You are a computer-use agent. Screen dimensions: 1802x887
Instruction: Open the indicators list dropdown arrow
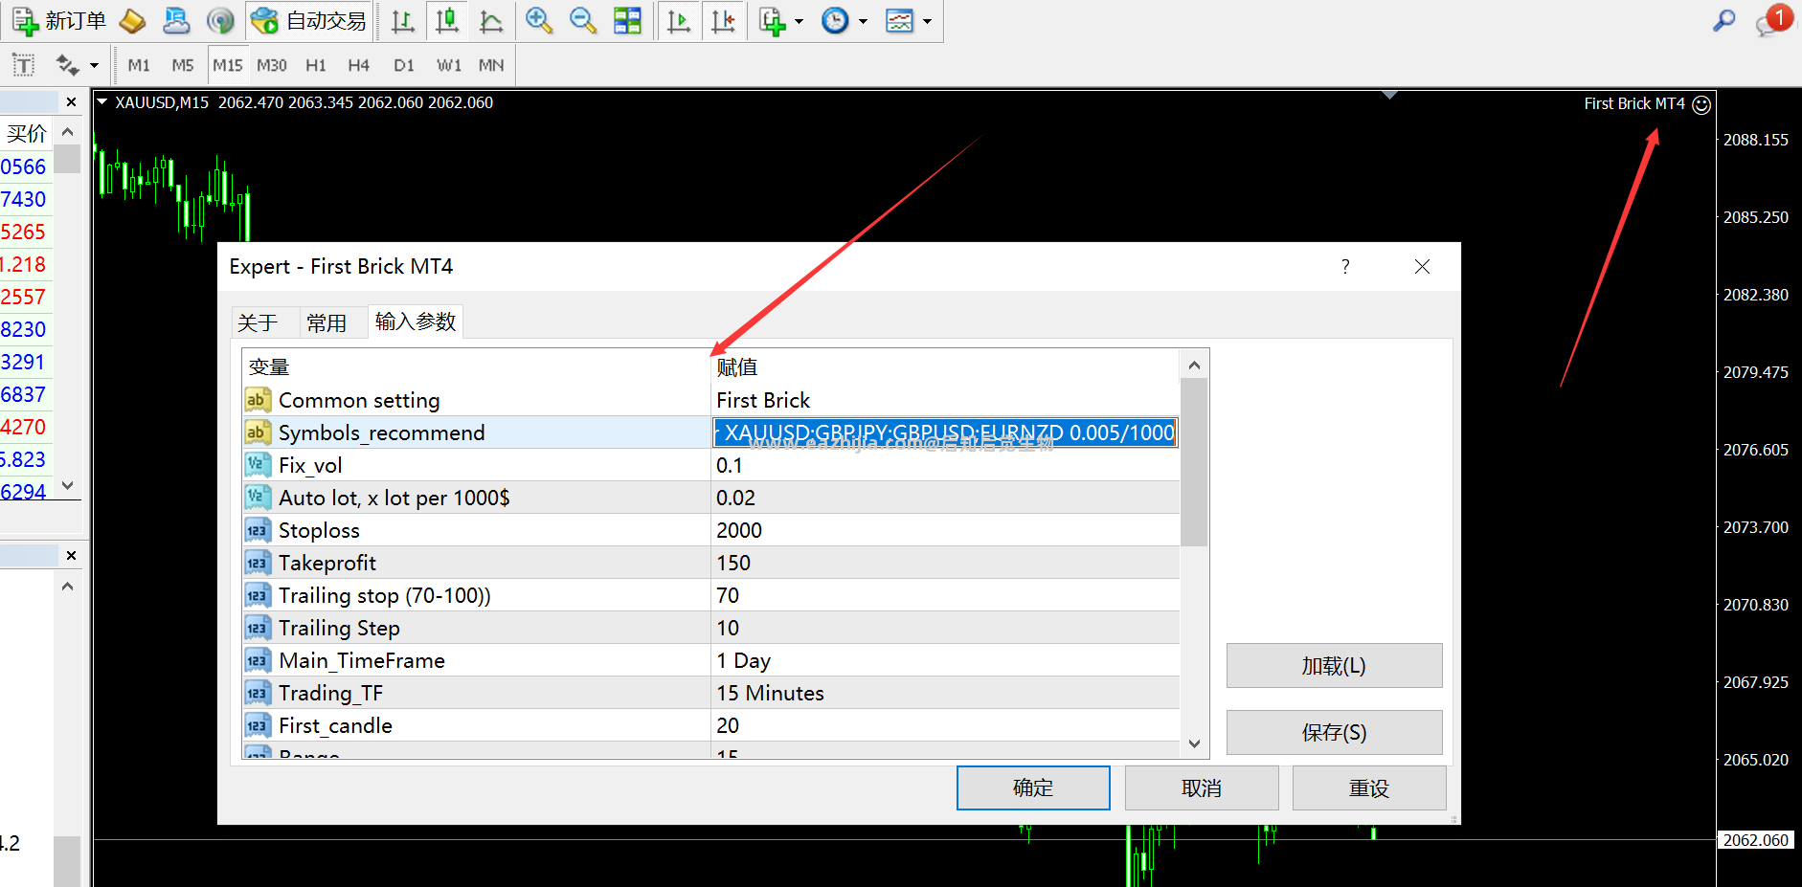799,21
